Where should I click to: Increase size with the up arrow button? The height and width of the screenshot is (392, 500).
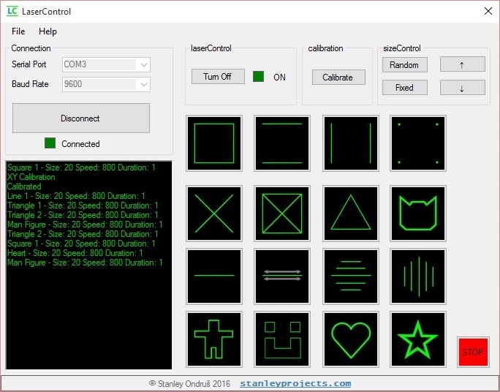pos(463,64)
